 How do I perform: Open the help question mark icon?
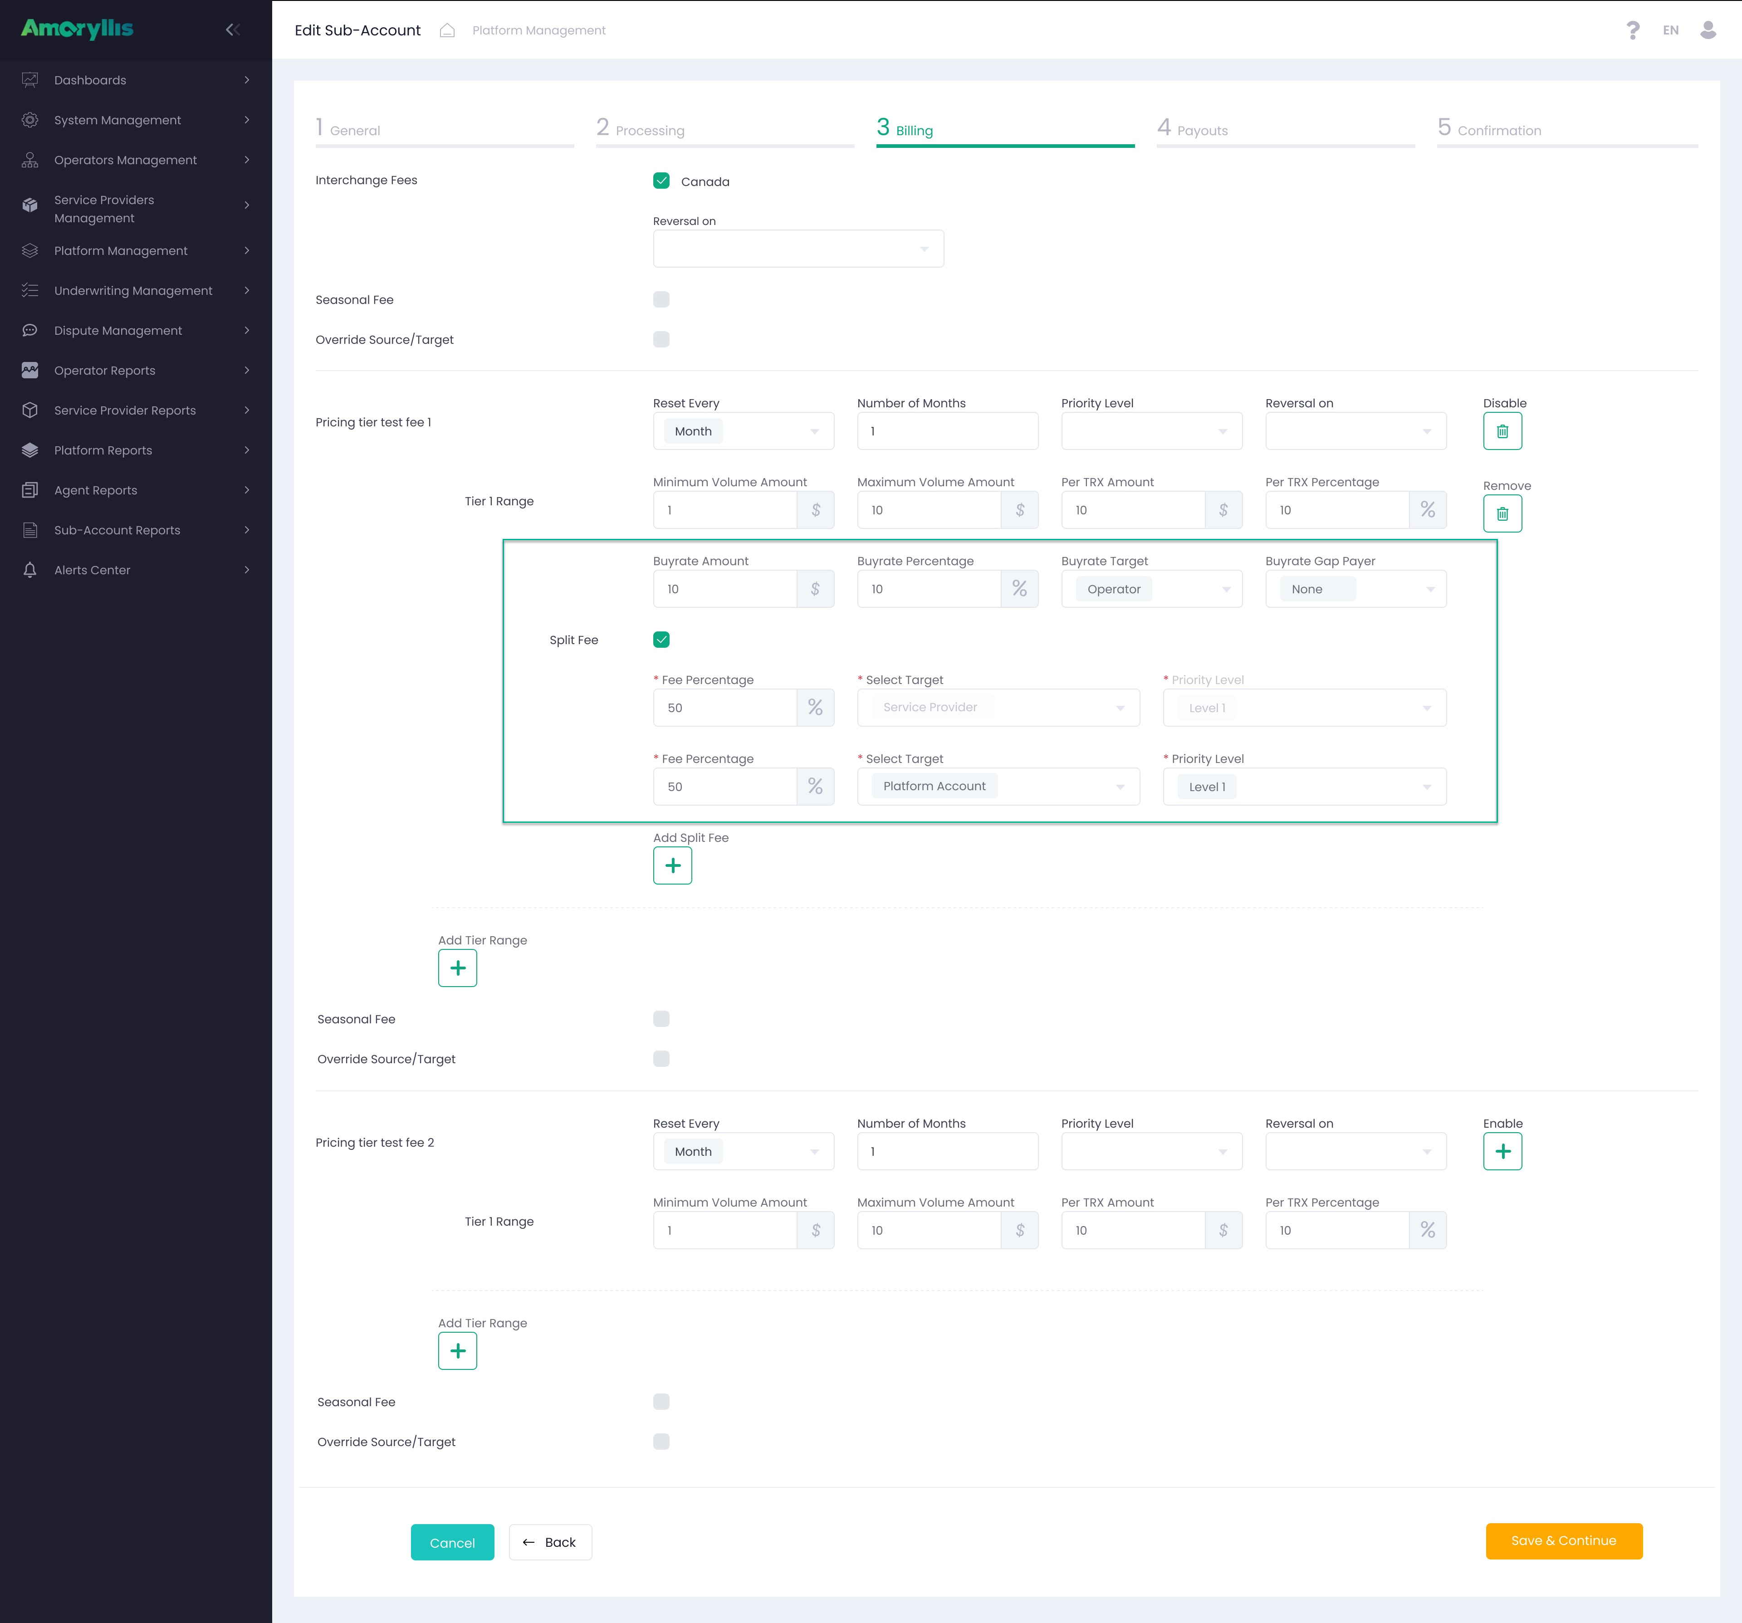pos(1633,30)
